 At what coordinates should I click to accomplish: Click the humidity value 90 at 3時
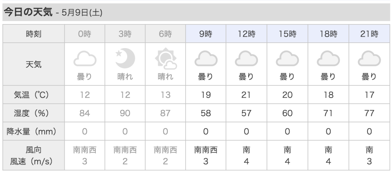pyautogui.click(x=125, y=113)
